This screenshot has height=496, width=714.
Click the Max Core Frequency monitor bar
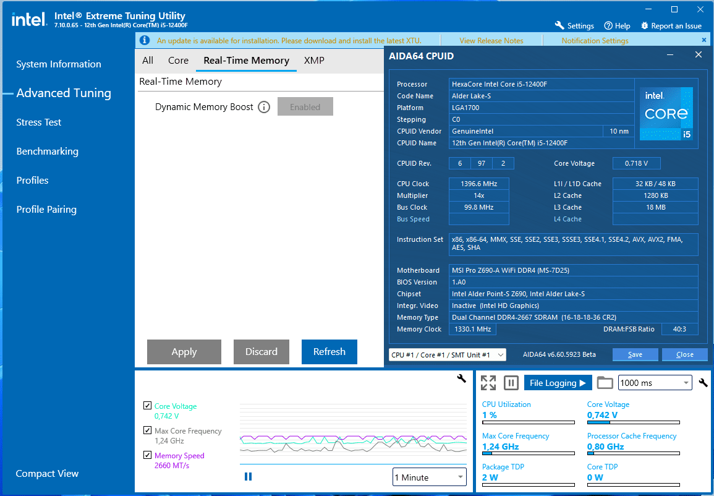coord(528,453)
